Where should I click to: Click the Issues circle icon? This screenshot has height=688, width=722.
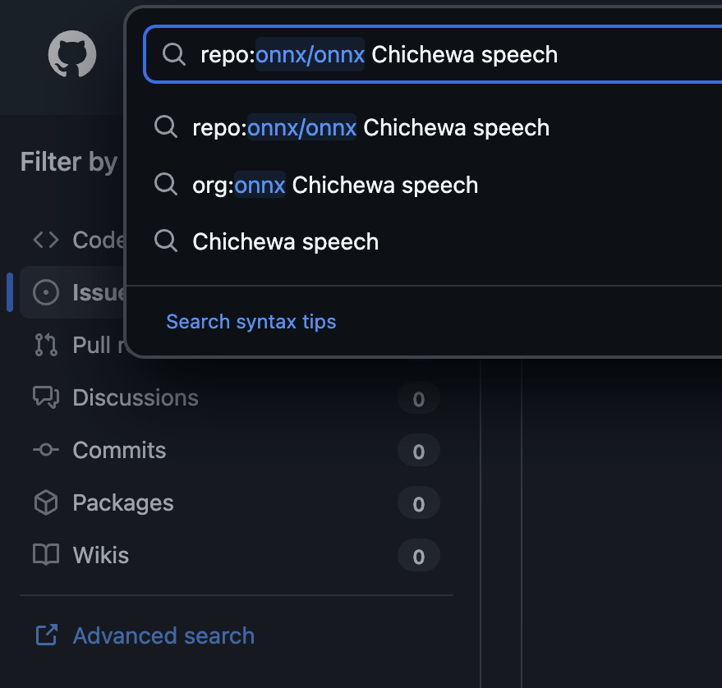point(46,292)
